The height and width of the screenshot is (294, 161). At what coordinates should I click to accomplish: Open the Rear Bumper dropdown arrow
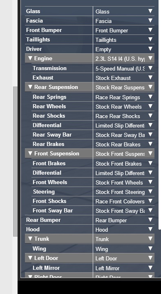click(x=150, y=220)
